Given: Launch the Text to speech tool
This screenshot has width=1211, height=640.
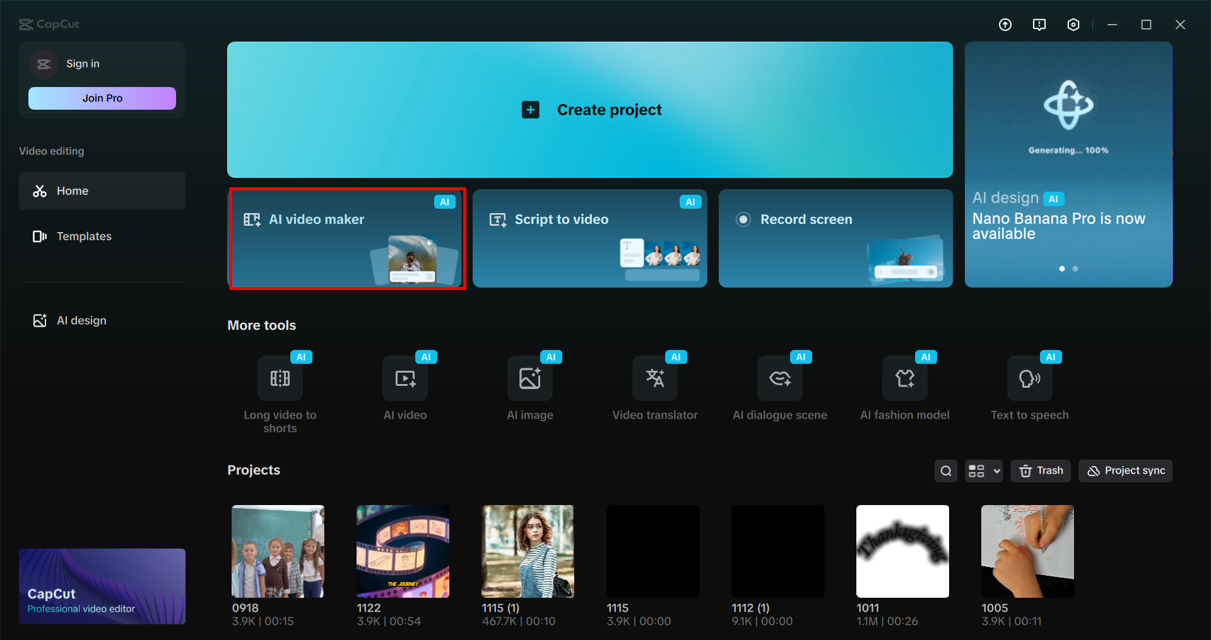Looking at the screenshot, I should coord(1029,378).
